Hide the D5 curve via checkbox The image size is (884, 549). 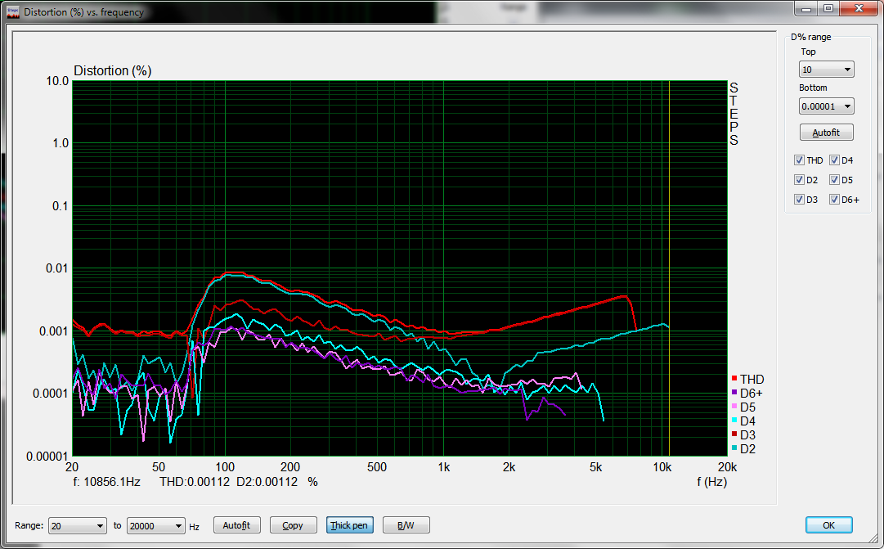pos(834,180)
